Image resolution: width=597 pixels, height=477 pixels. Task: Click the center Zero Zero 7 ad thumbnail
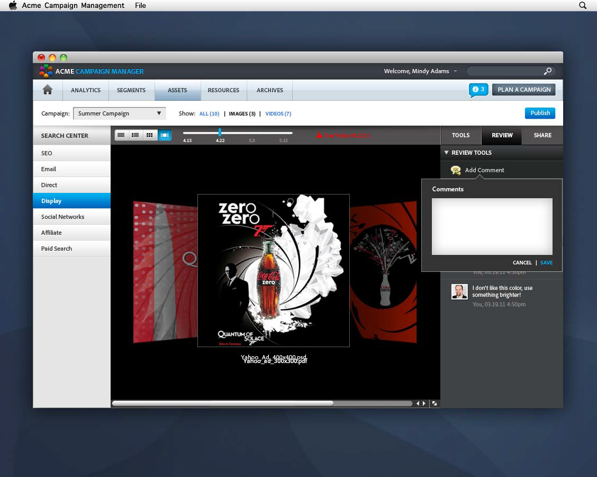274,270
